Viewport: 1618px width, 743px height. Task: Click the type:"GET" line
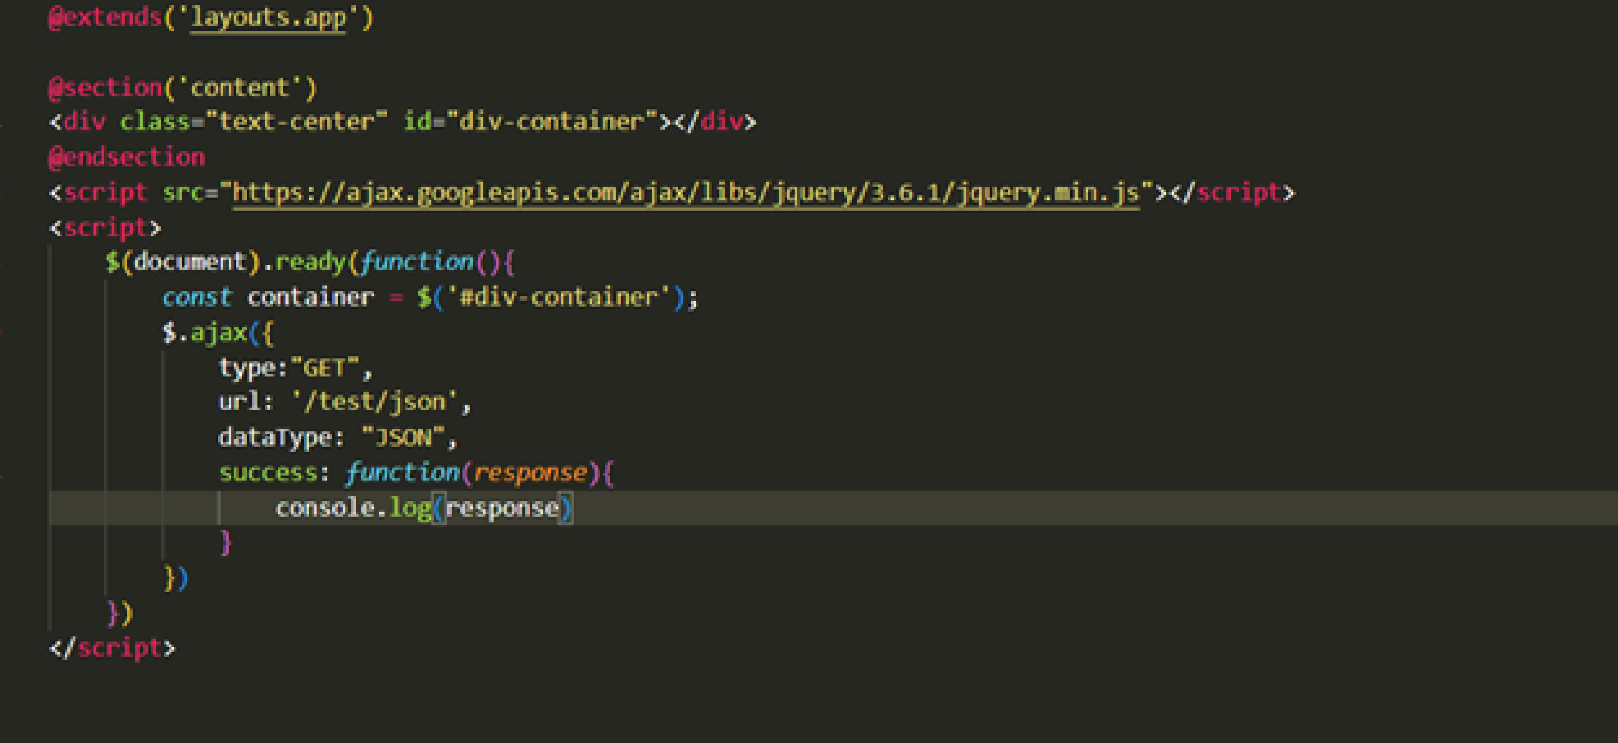point(295,368)
